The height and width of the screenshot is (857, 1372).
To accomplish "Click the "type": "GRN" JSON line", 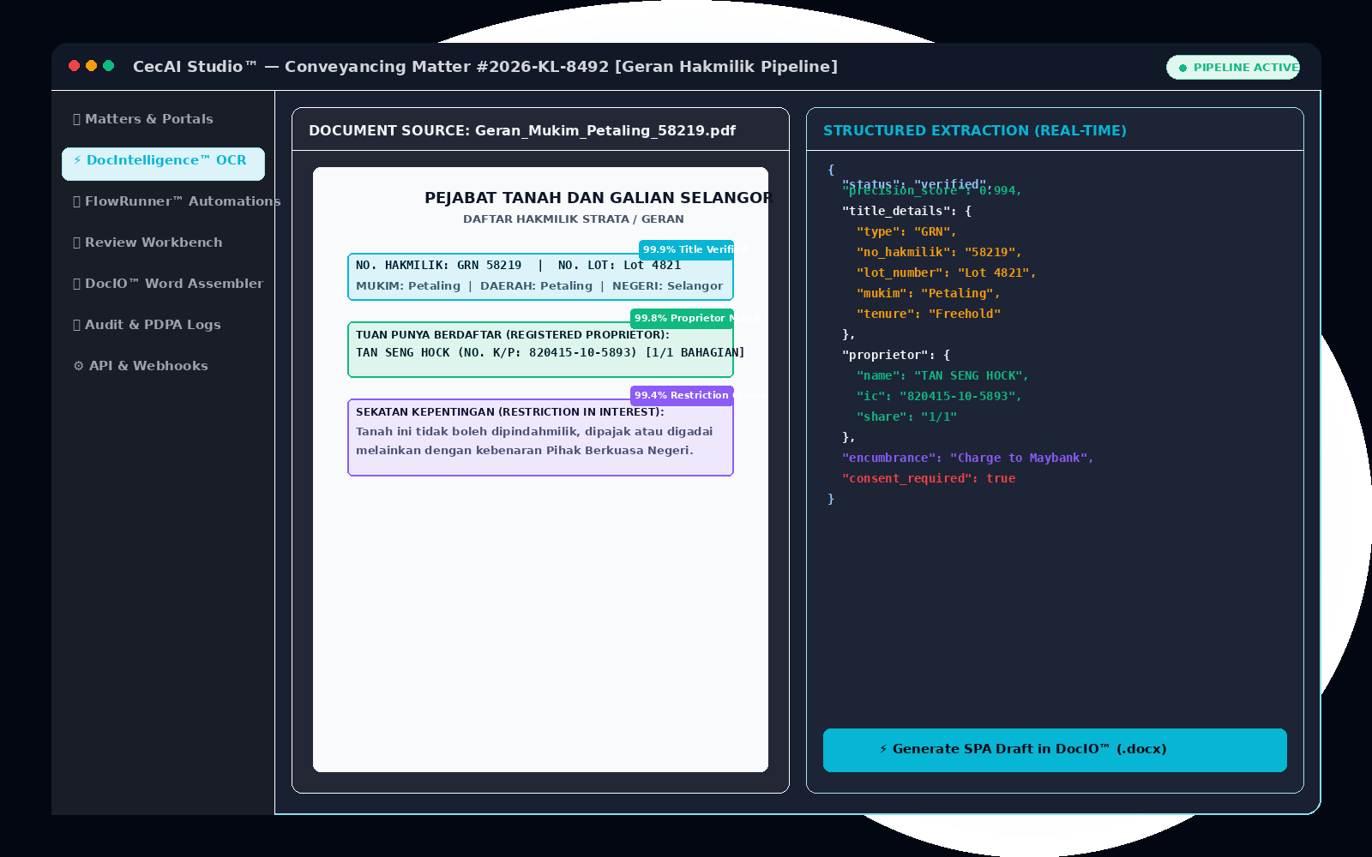I will 906,231.
